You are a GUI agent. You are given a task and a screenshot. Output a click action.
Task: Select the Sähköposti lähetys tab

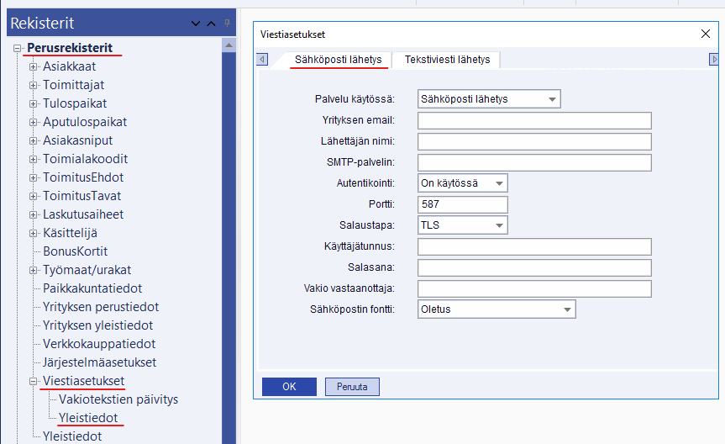[338, 60]
